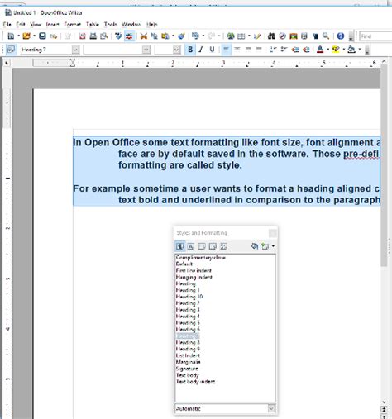Viewport: 392px width, 419px height.
Task: Click the Insert Table icon
Action: coord(241,36)
